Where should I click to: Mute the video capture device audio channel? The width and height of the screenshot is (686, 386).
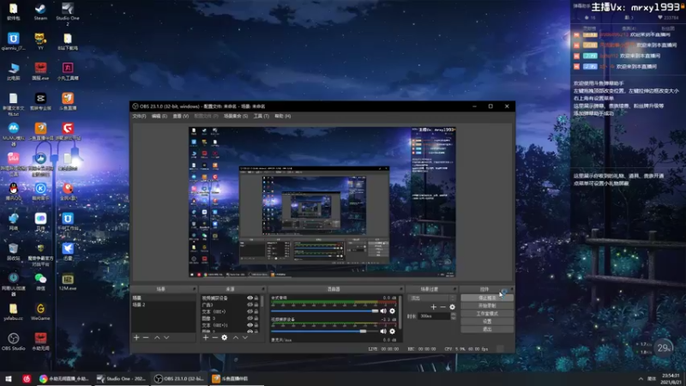point(383,331)
